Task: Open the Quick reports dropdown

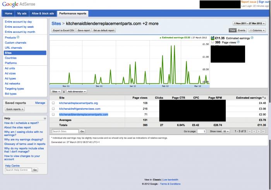Action: pos(15,109)
